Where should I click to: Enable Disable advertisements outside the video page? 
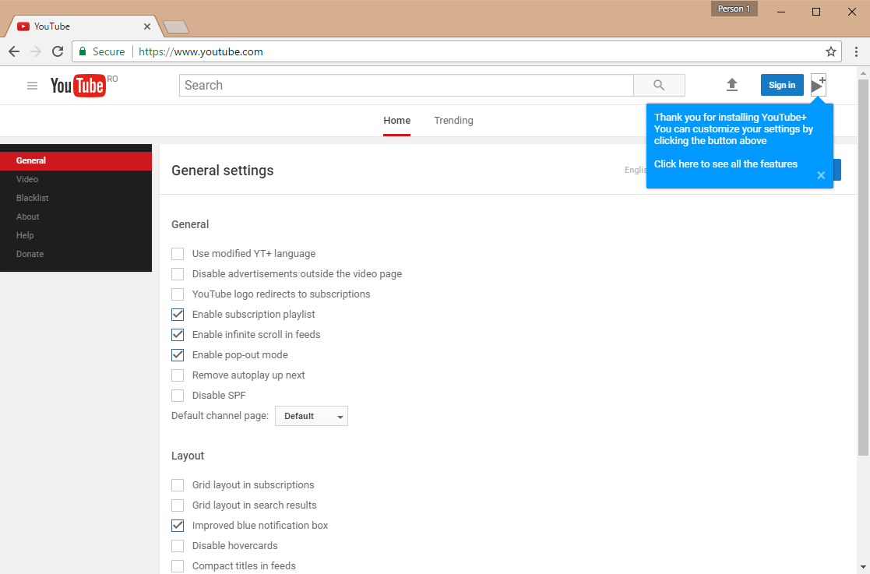coord(178,274)
